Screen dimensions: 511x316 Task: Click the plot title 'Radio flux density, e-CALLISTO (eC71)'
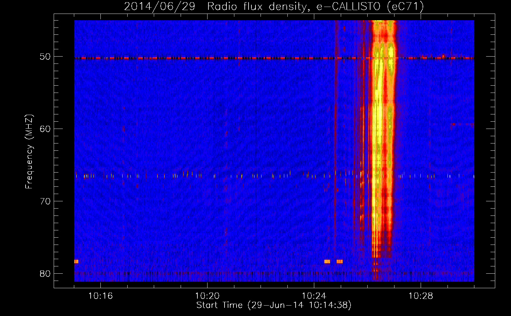click(x=315, y=6)
